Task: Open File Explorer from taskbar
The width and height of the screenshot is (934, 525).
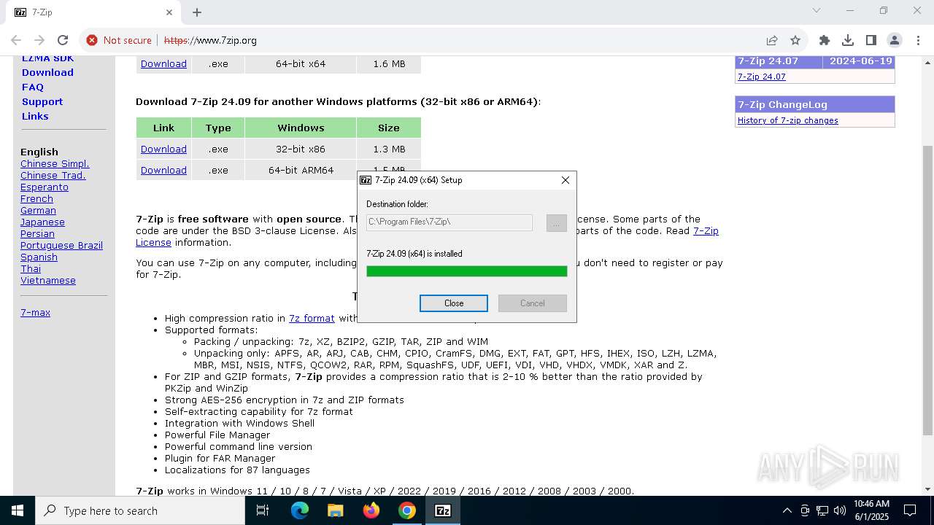Action: 336,510
